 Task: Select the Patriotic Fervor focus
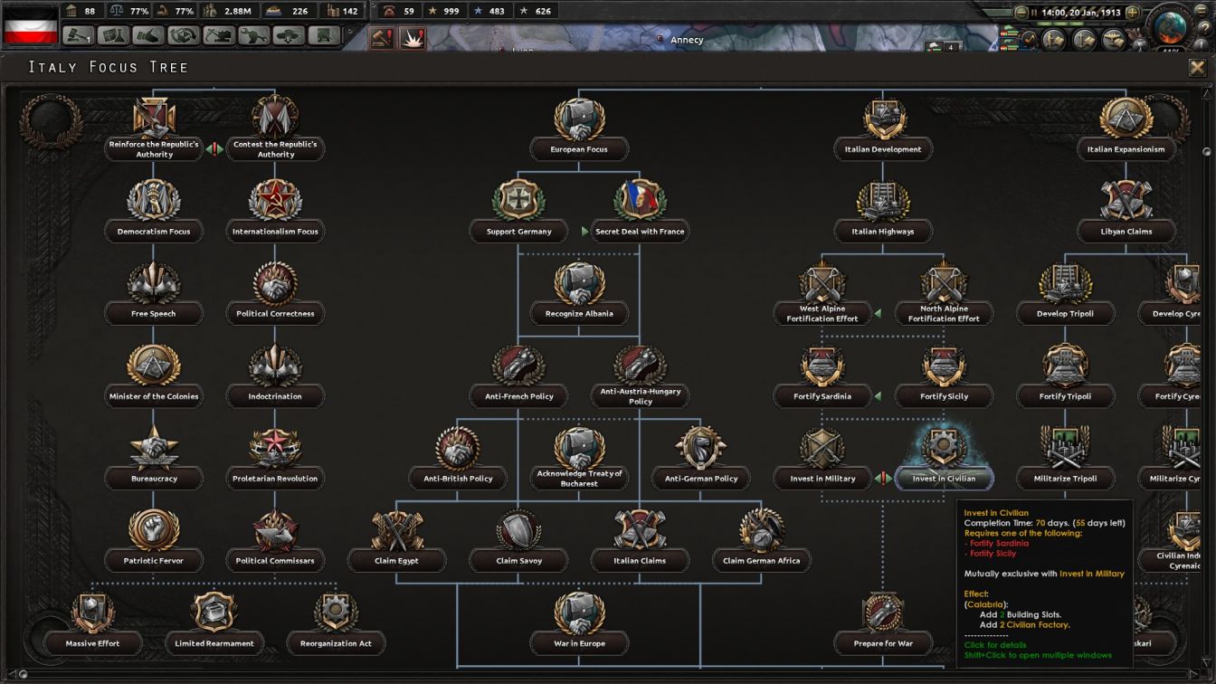[x=154, y=540]
